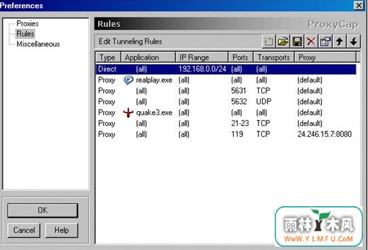Click the OK button
The height and width of the screenshot is (250, 368).
coord(43,210)
